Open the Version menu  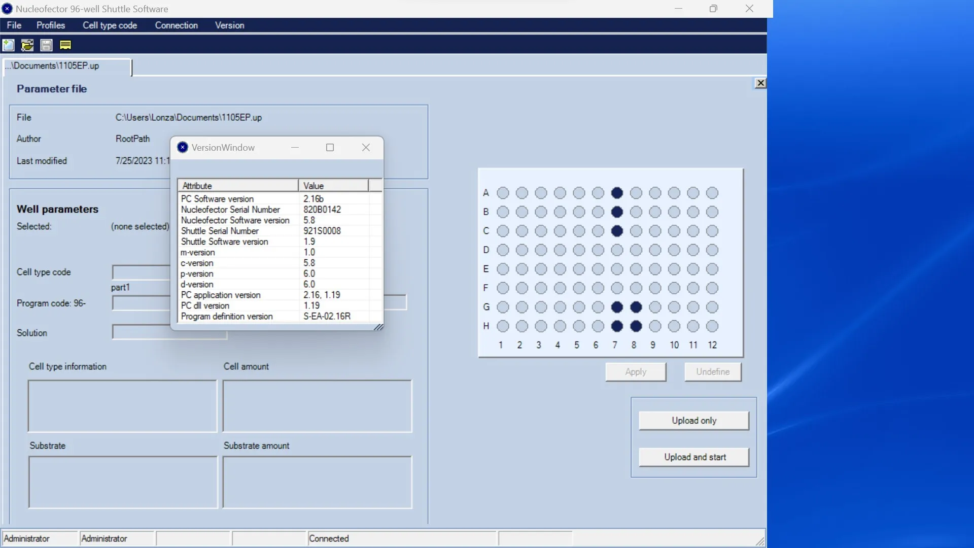229,25
